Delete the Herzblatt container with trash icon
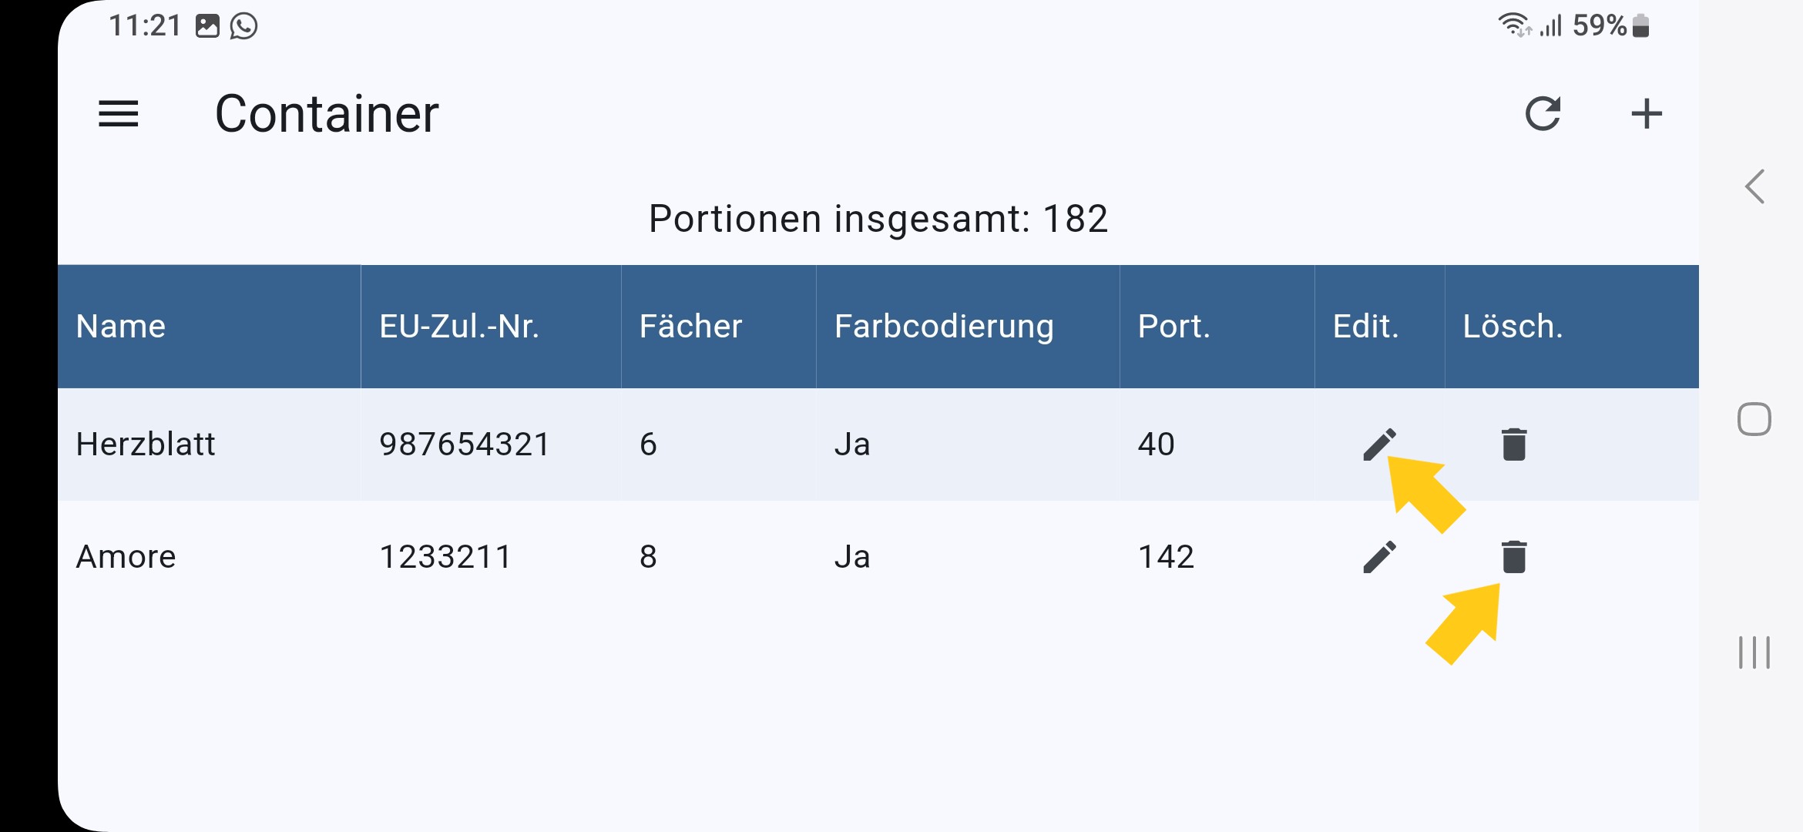 [1514, 445]
